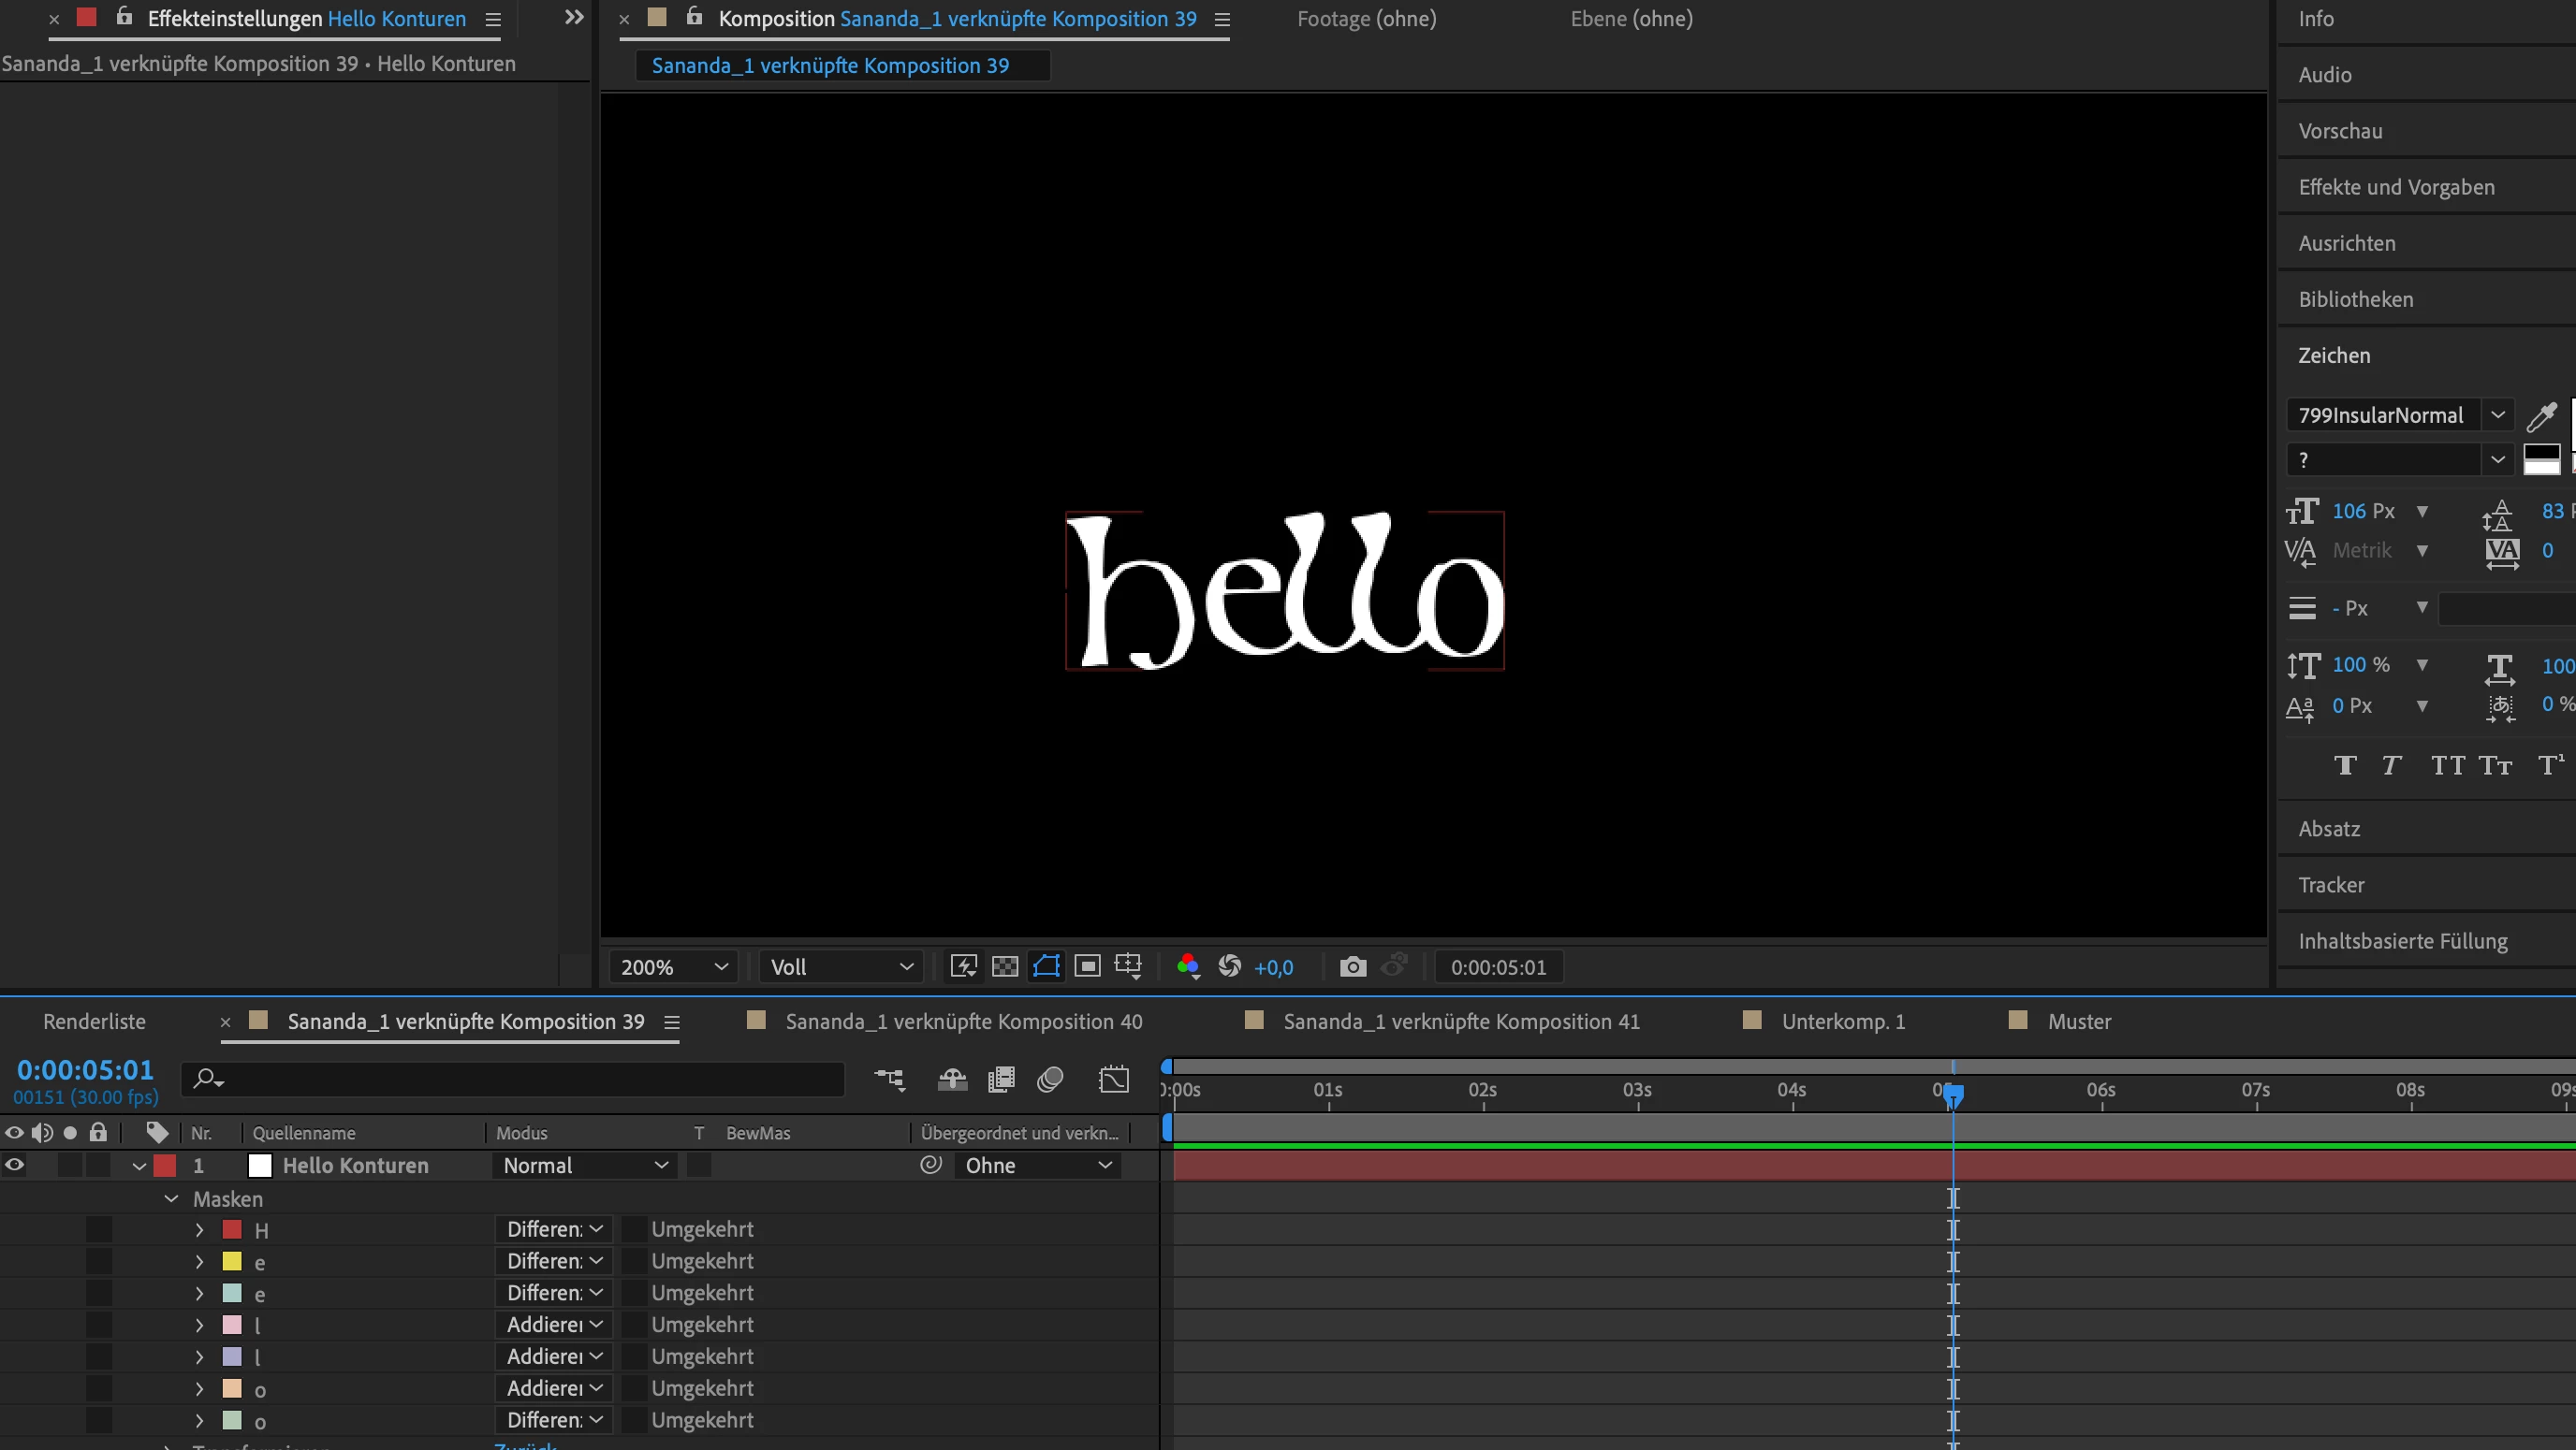Image resolution: width=2576 pixels, height=1450 pixels.
Task: Open the Muster timeline tab
Action: (2078, 1022)
